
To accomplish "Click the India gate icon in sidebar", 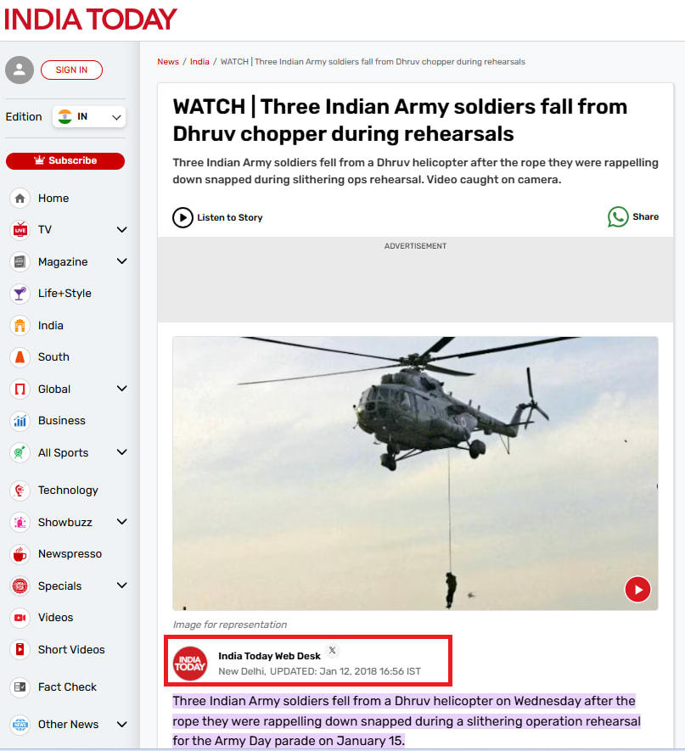I will (20, 326).
